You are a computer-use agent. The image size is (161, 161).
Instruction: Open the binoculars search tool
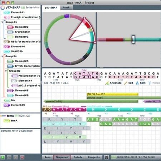click(x=106, y=157)
